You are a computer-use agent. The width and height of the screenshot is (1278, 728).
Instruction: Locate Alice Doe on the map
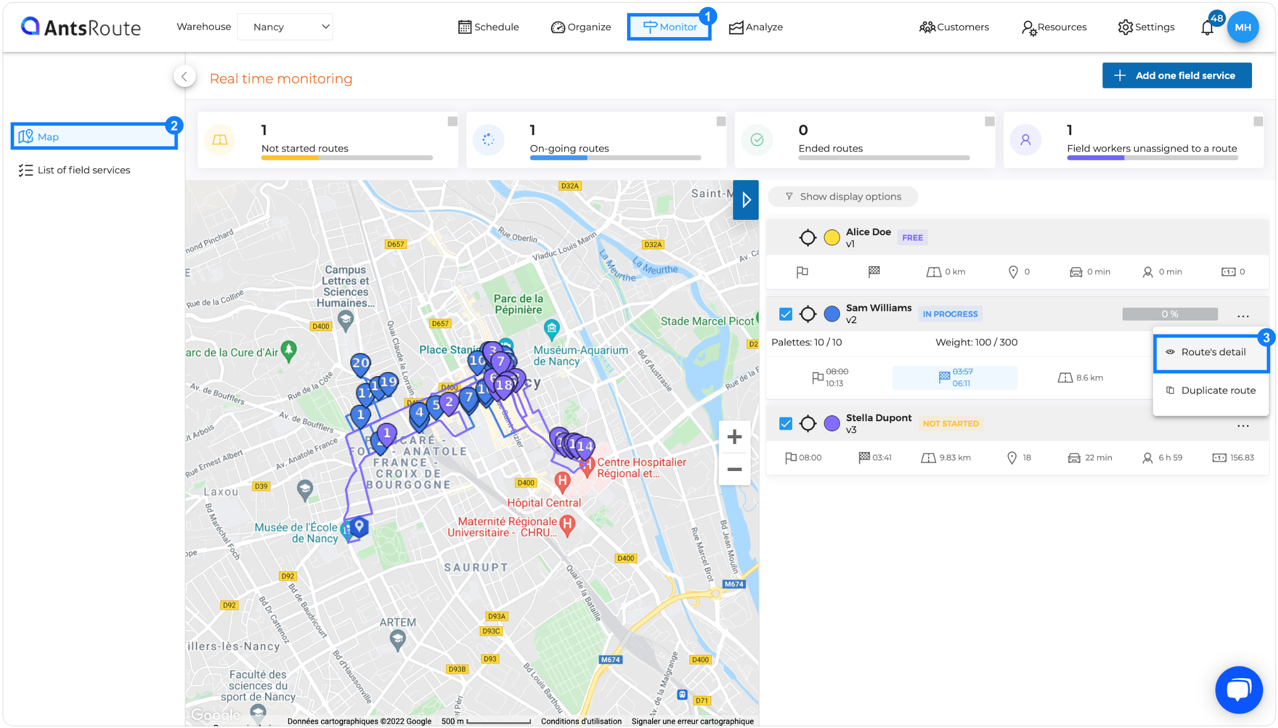click(x=807, y=237)
